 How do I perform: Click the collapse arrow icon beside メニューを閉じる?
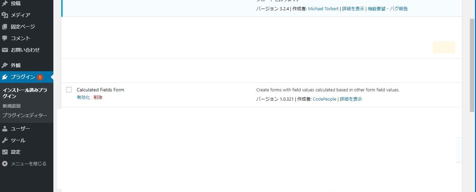(5, 164)
